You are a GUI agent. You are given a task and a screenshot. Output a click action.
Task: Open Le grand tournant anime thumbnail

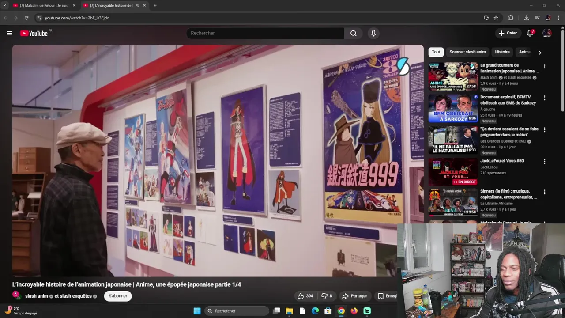(x=453, y=76)
